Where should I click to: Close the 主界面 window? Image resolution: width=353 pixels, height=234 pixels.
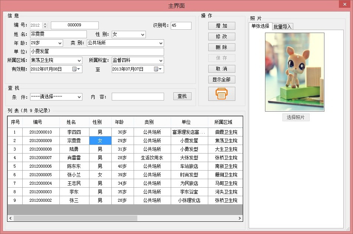click(x=345, y=4)
